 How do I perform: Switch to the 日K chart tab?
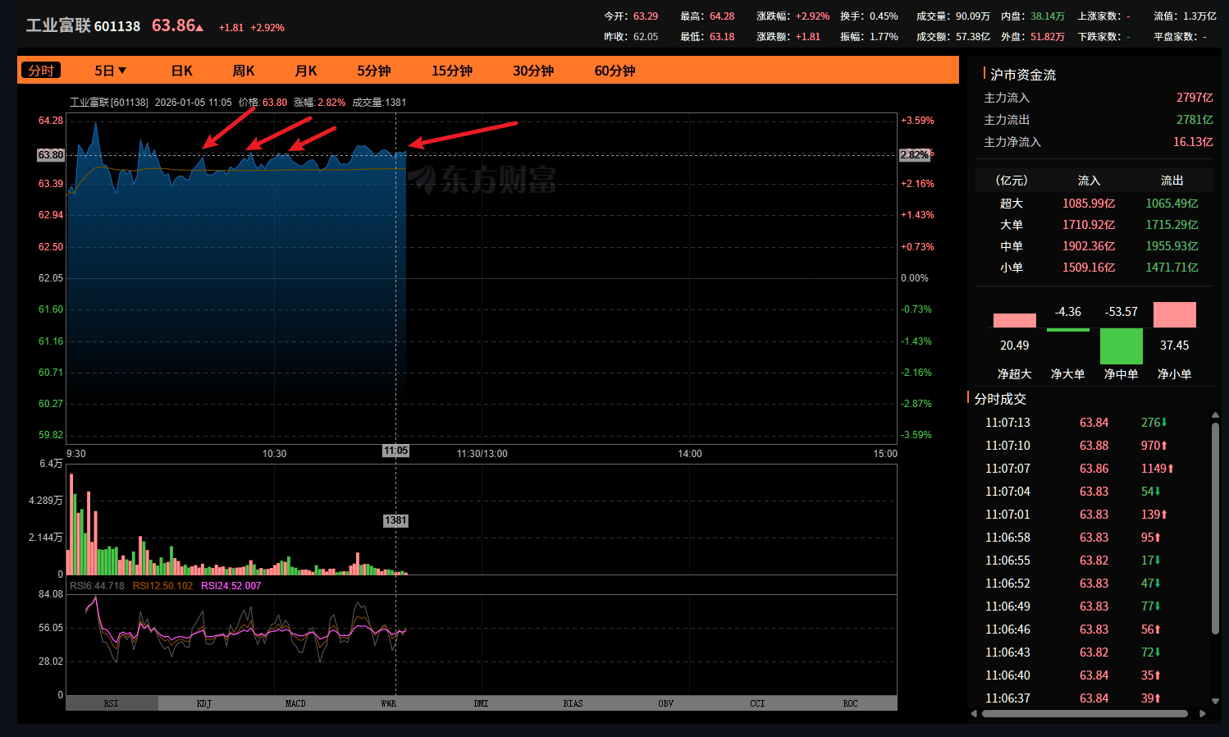181,71
